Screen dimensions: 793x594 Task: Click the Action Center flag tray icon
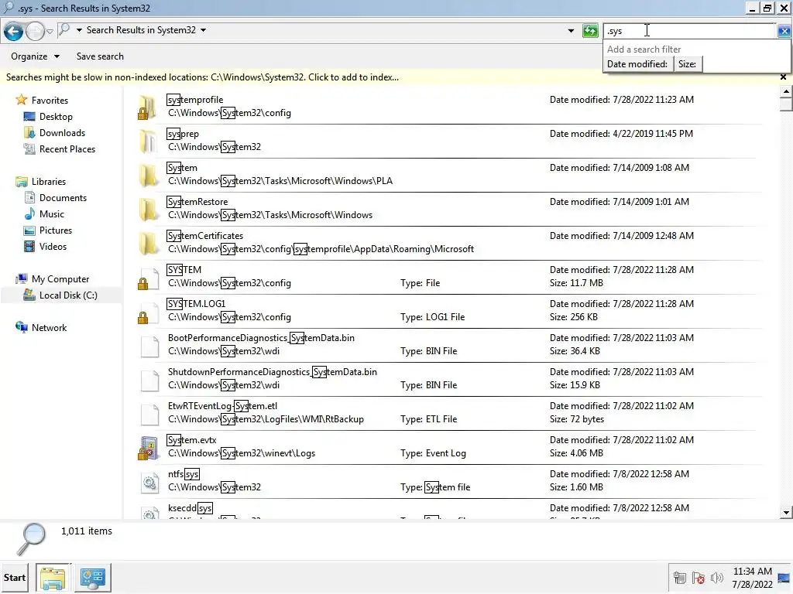pyautogui.click(x=699, y=578)
